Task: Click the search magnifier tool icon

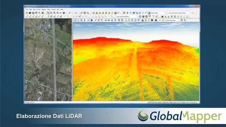Action: [88, 13]
